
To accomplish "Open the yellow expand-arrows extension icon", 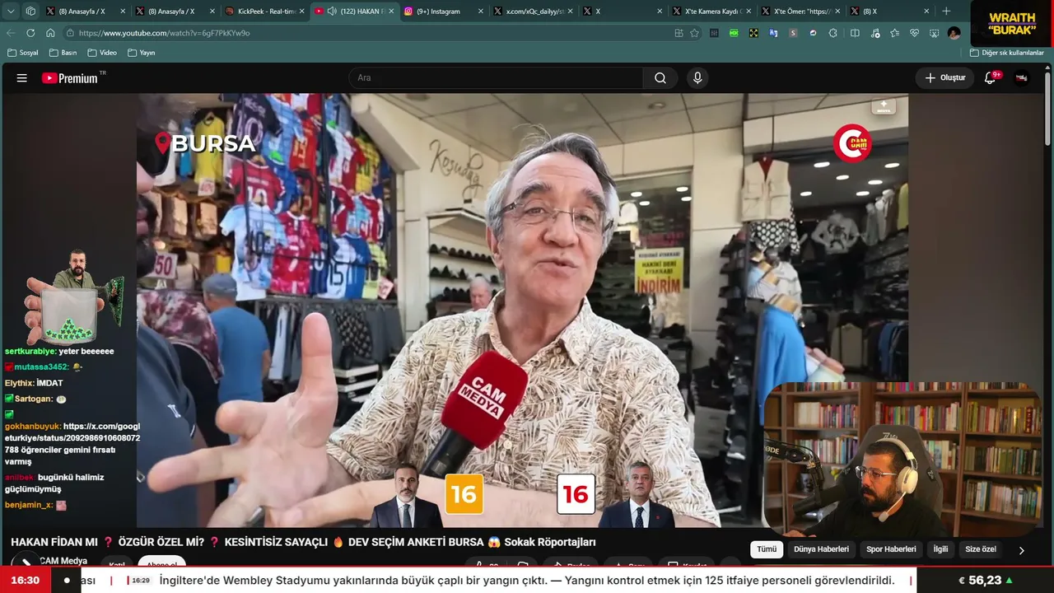I will pyautogui.click(x=753, y=33).
